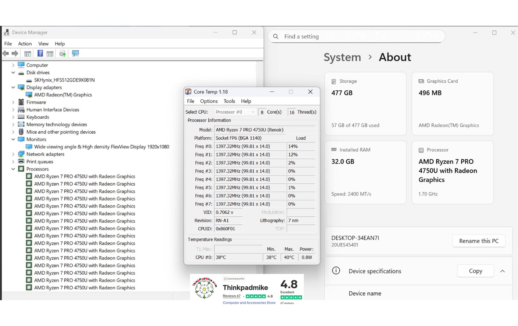The image size is (518, 326).
Task: Open the Select CPU Processor #0 dropdown
Action: point(235,112)
